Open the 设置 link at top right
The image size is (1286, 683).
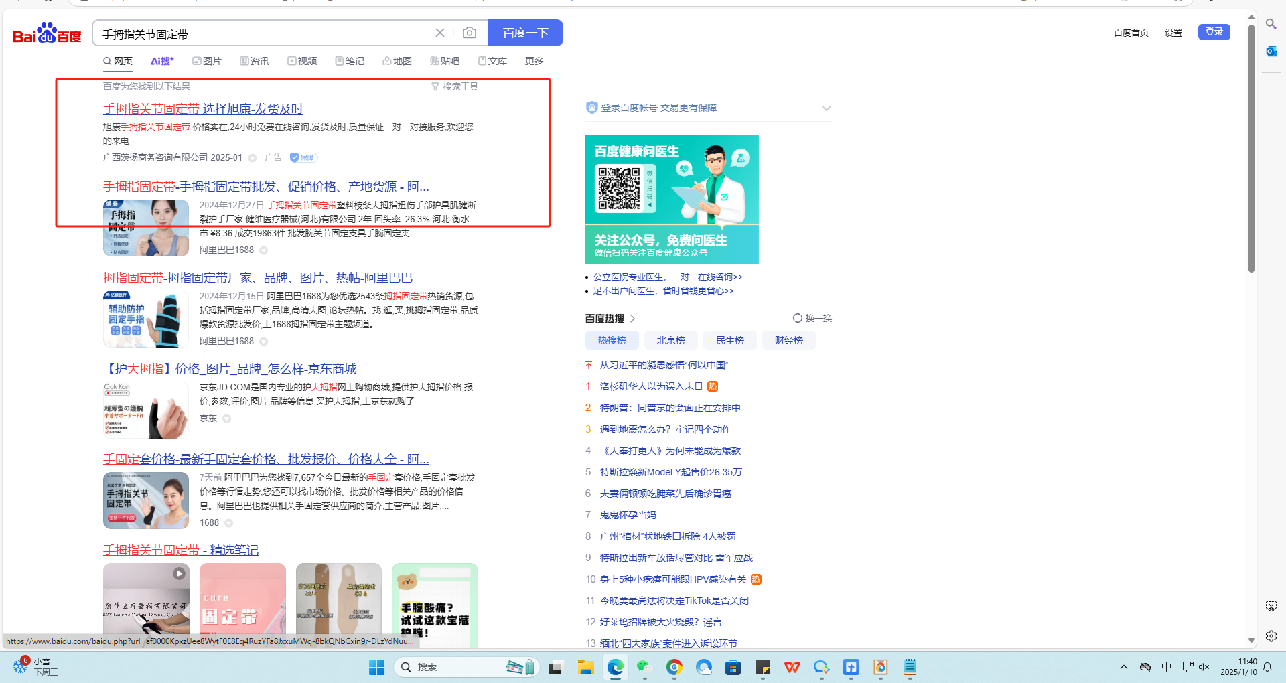coord(1173,33)
